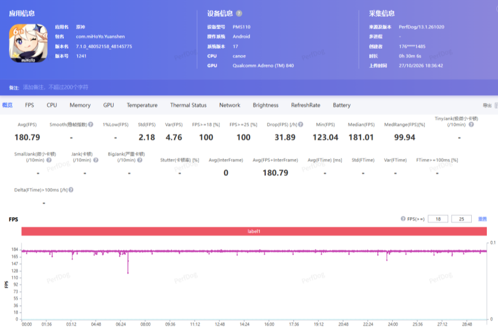
Task: Click the GPU name Qualcomm Adreno (TM) 840
Action: [x=264, y=65]
